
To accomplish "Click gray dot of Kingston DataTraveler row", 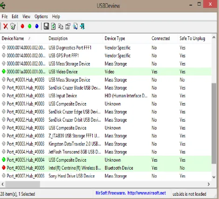I will click(4, 144).
